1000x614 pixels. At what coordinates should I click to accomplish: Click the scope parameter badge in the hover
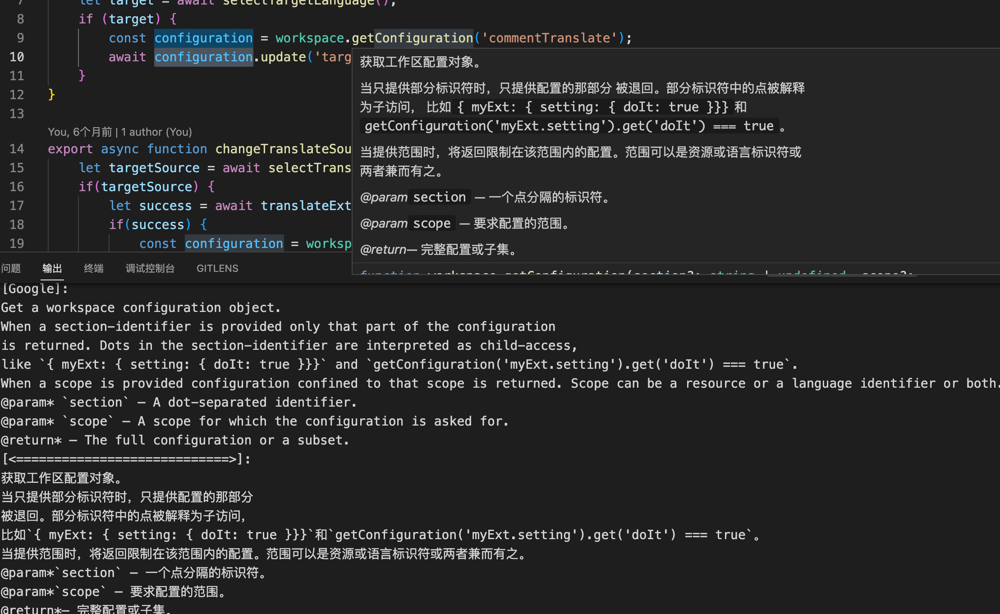pyautogui.click(x=431, y=223)
